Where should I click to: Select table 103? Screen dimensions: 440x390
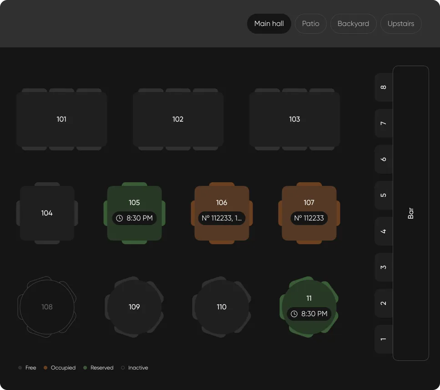click(295, 119)
